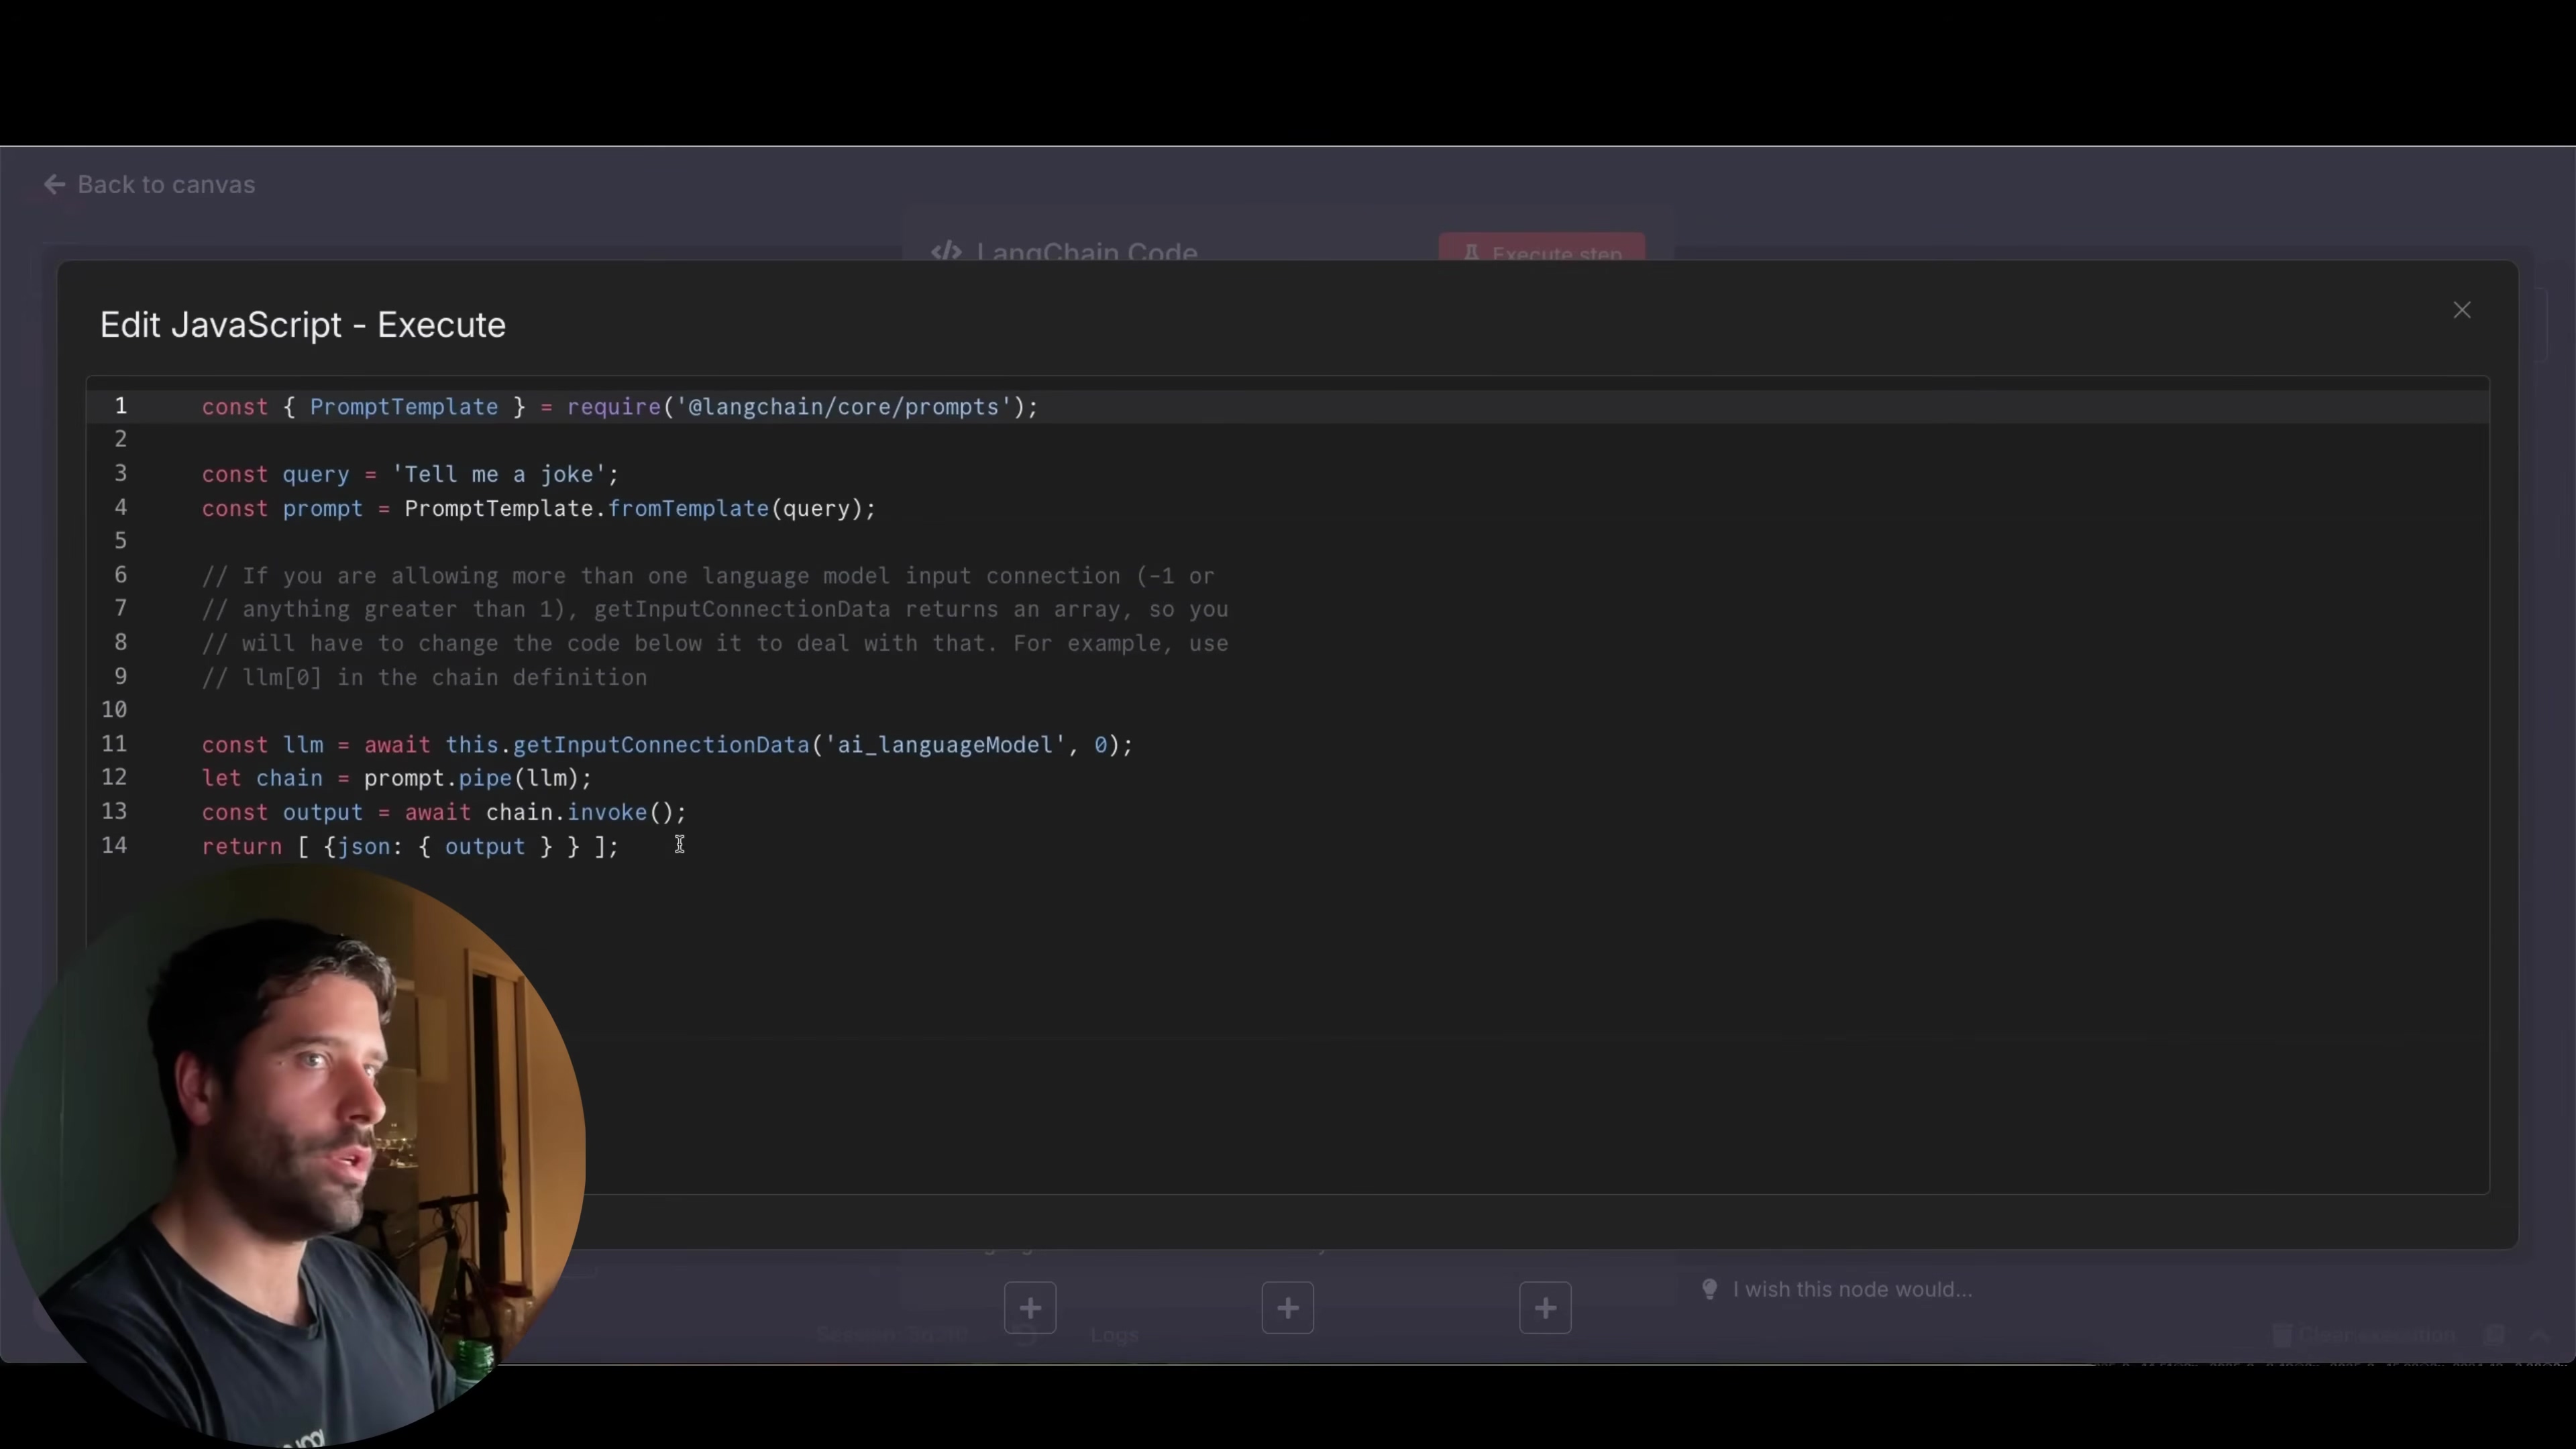Click the 'Tell me a joke' string
This screenshot has height=1449, width=2576.
(499, 474)
